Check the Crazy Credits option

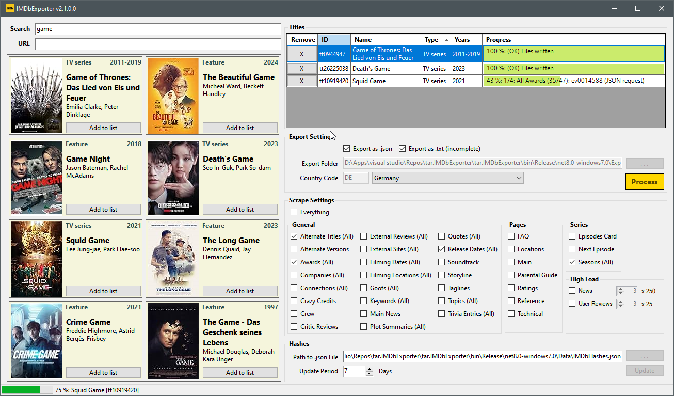click(294, 301)
